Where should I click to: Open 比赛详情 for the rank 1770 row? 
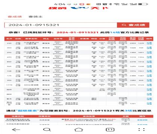tap(149, 85)
